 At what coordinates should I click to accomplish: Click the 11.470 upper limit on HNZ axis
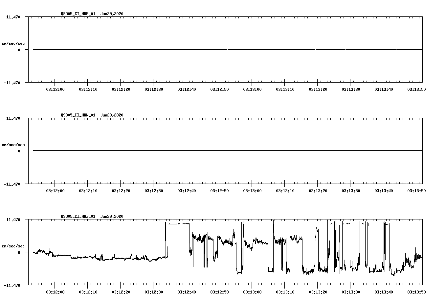coord(13,219)
